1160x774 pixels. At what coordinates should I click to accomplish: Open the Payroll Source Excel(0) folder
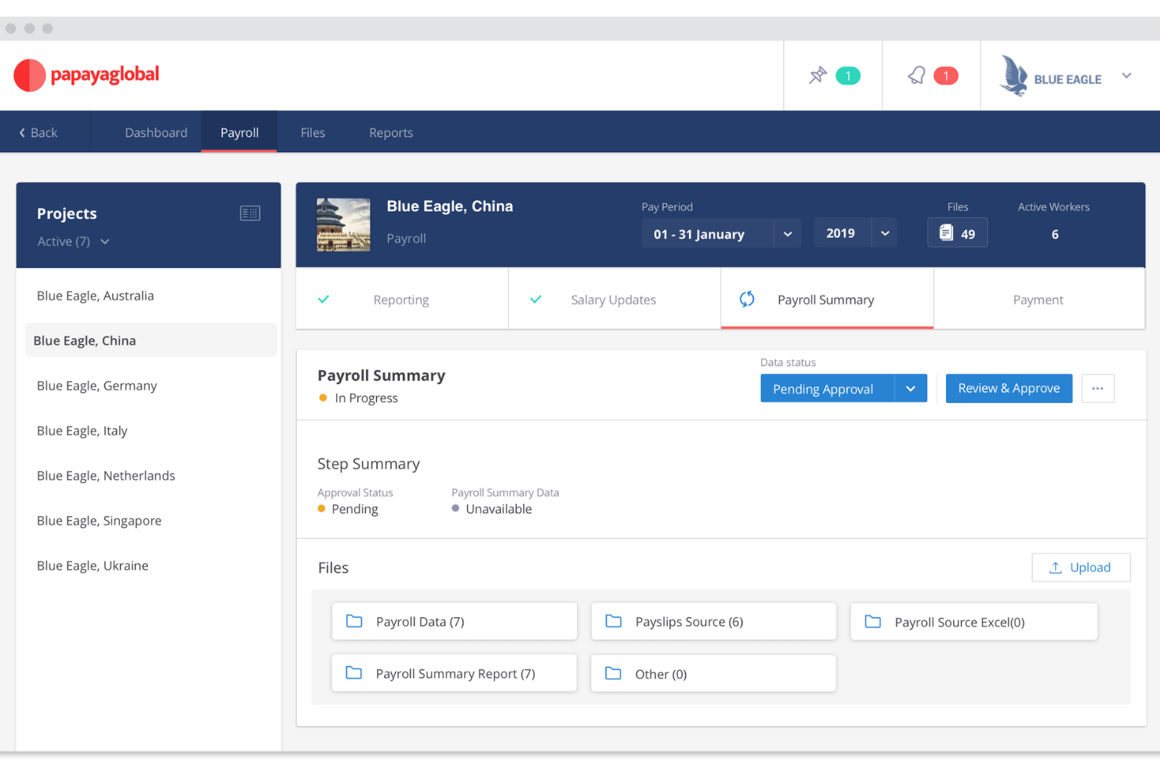pyautogui.click(x=974, y=622)
